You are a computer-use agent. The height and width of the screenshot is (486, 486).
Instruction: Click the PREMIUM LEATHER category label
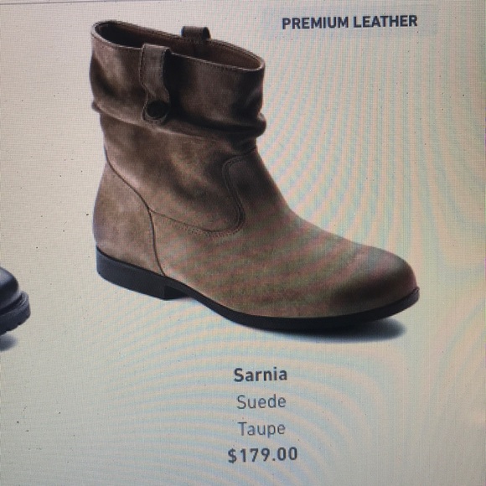click(349, 23)
